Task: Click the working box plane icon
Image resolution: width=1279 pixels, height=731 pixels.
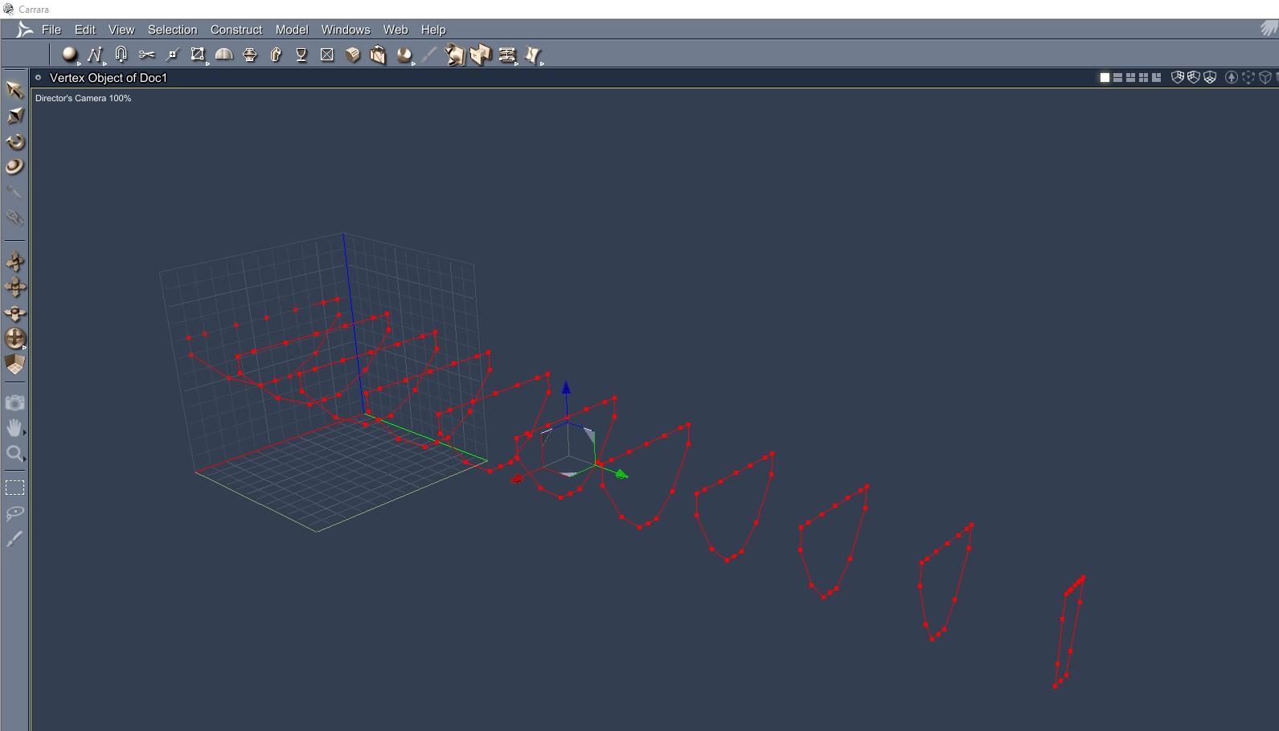Action: pos(14,364)
